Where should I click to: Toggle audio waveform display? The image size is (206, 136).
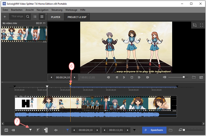13,130
